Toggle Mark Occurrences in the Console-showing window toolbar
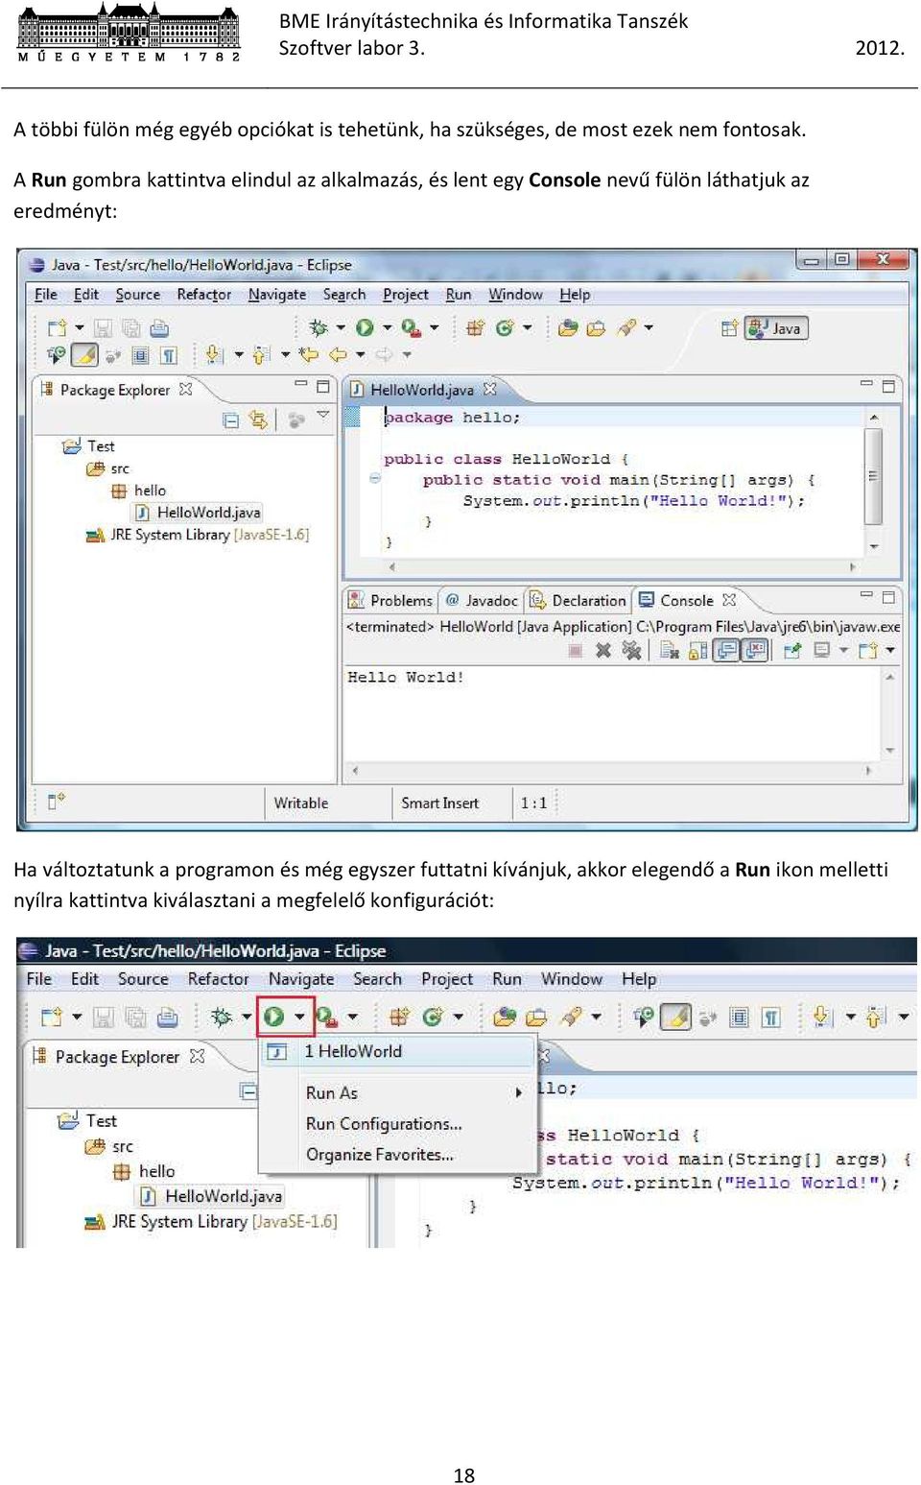 click(x=84, y=355)
